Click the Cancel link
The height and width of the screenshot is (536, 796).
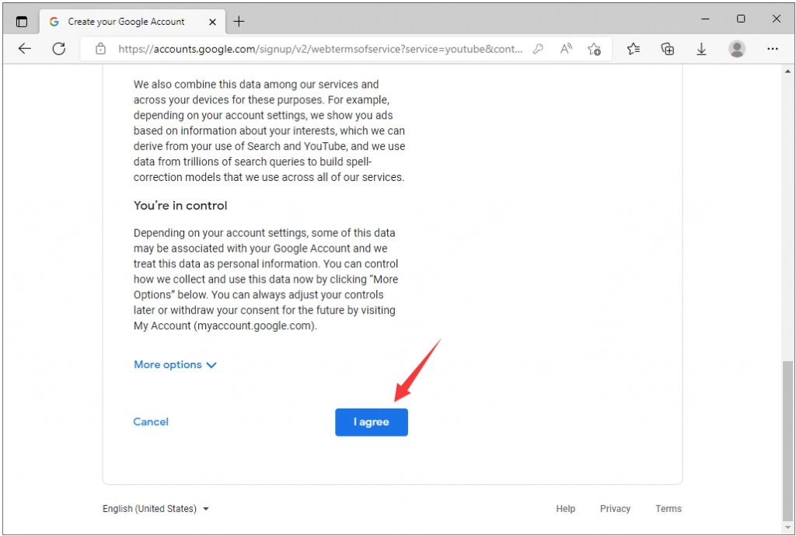pos(151,422)
